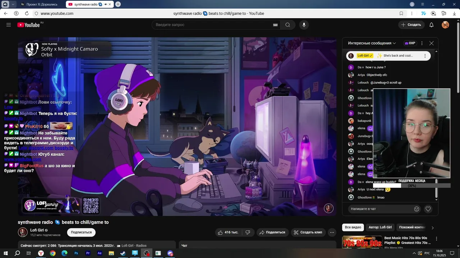Switch to 'Проект X: Дорвались' tab

coord(41,4)
